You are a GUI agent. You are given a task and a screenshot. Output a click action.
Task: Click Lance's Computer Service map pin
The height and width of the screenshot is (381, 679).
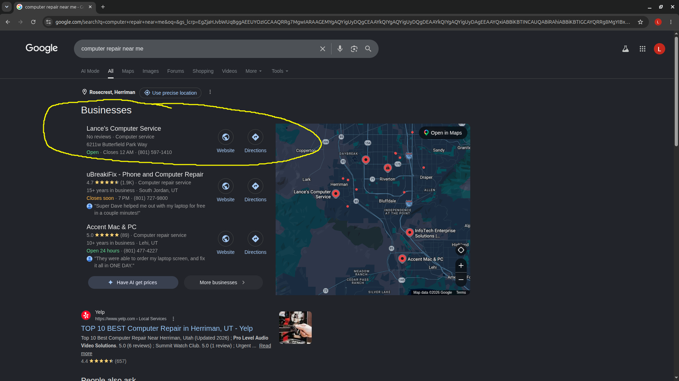336,193
